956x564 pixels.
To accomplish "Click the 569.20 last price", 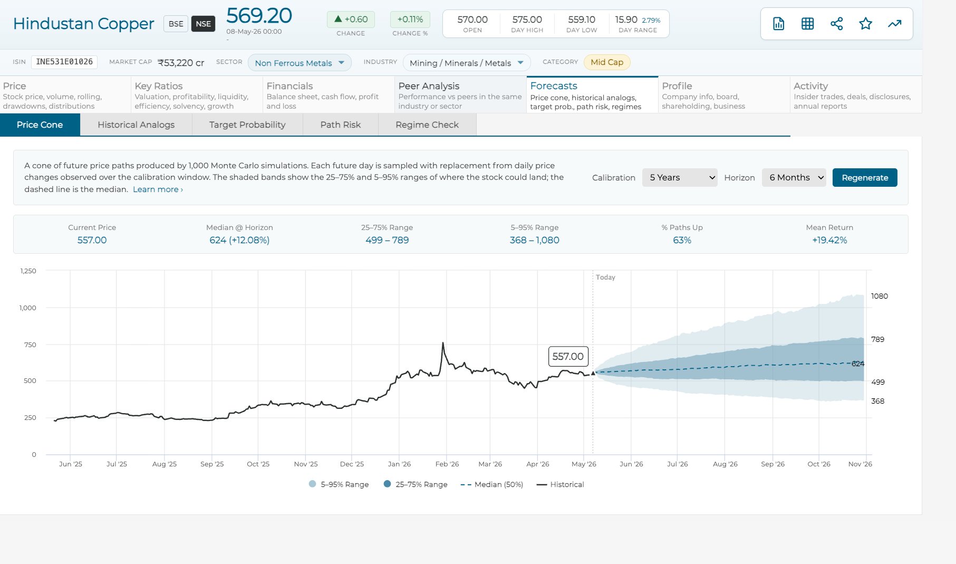I will pos(259,16).
